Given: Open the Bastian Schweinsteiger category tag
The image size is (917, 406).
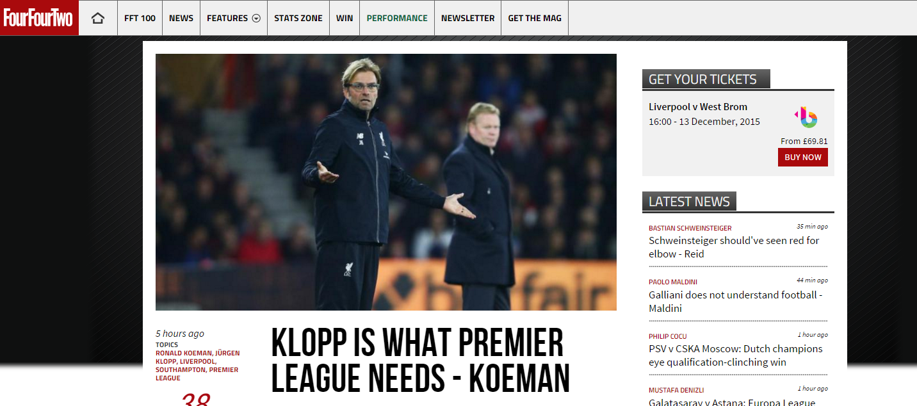Looking at the screenshot, I should 690,228.
